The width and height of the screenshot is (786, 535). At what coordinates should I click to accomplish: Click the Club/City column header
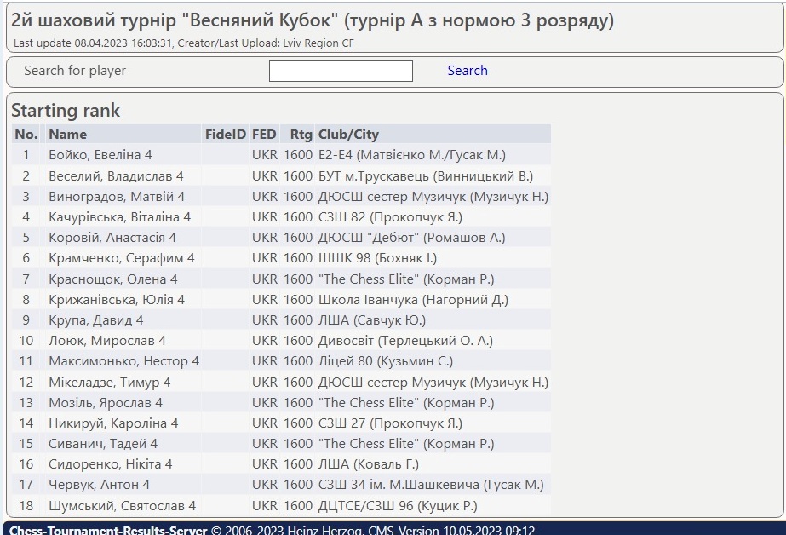(x=348, y=134)
